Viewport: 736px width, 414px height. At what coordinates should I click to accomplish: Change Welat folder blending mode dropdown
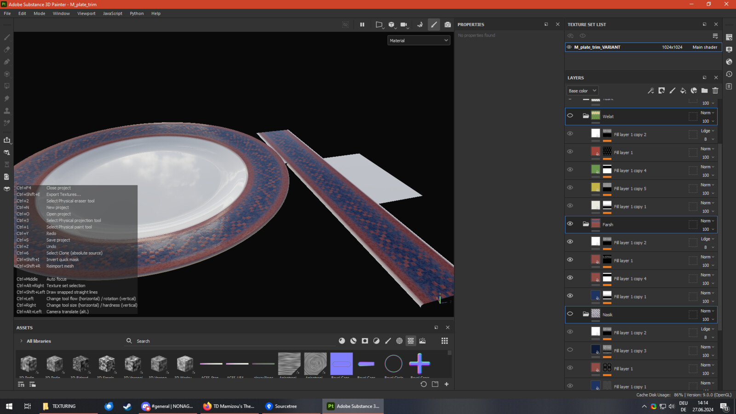coord(707,113)
